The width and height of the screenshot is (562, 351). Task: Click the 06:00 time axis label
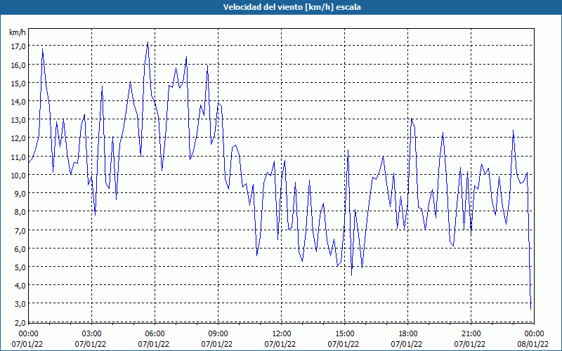155,334
